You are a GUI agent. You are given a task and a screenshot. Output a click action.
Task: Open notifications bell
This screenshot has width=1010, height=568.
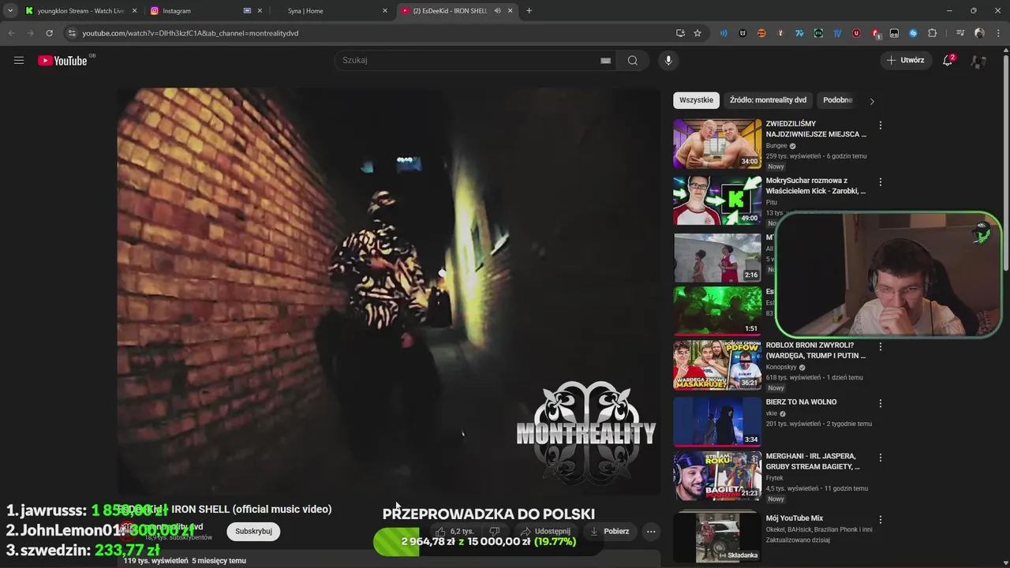pyautogui.click(x=948, y=60)
